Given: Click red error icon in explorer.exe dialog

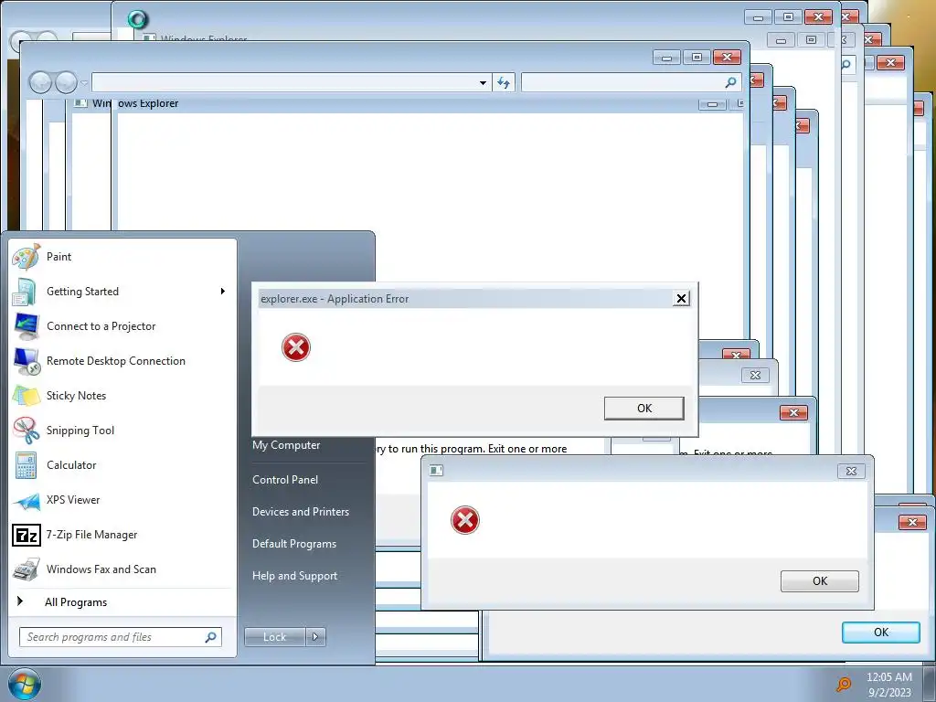Looking at the screenshot, I should 296,347.
